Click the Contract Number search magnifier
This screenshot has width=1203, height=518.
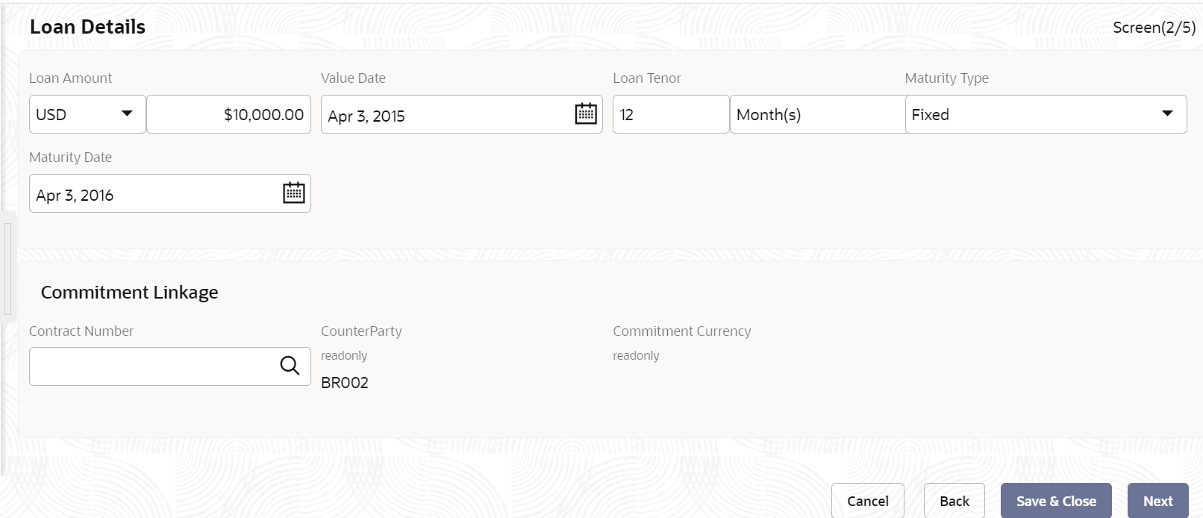tap(290, 366)
